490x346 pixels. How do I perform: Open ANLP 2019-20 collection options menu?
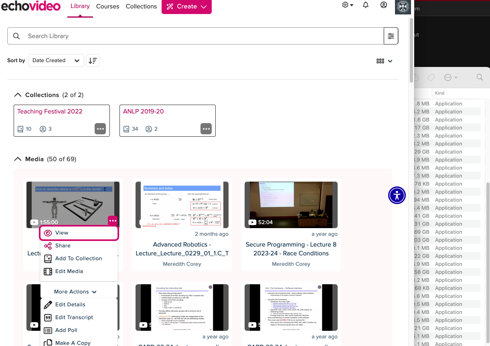(x=206, y=129)
